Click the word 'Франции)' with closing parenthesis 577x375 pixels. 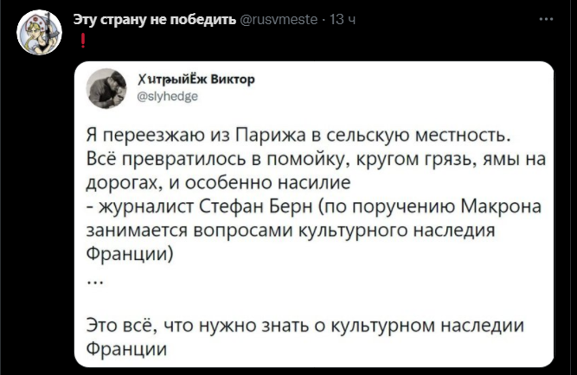130,254
